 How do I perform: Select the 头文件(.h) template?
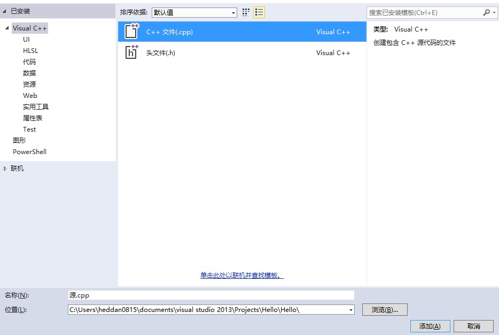coord(242,52)
